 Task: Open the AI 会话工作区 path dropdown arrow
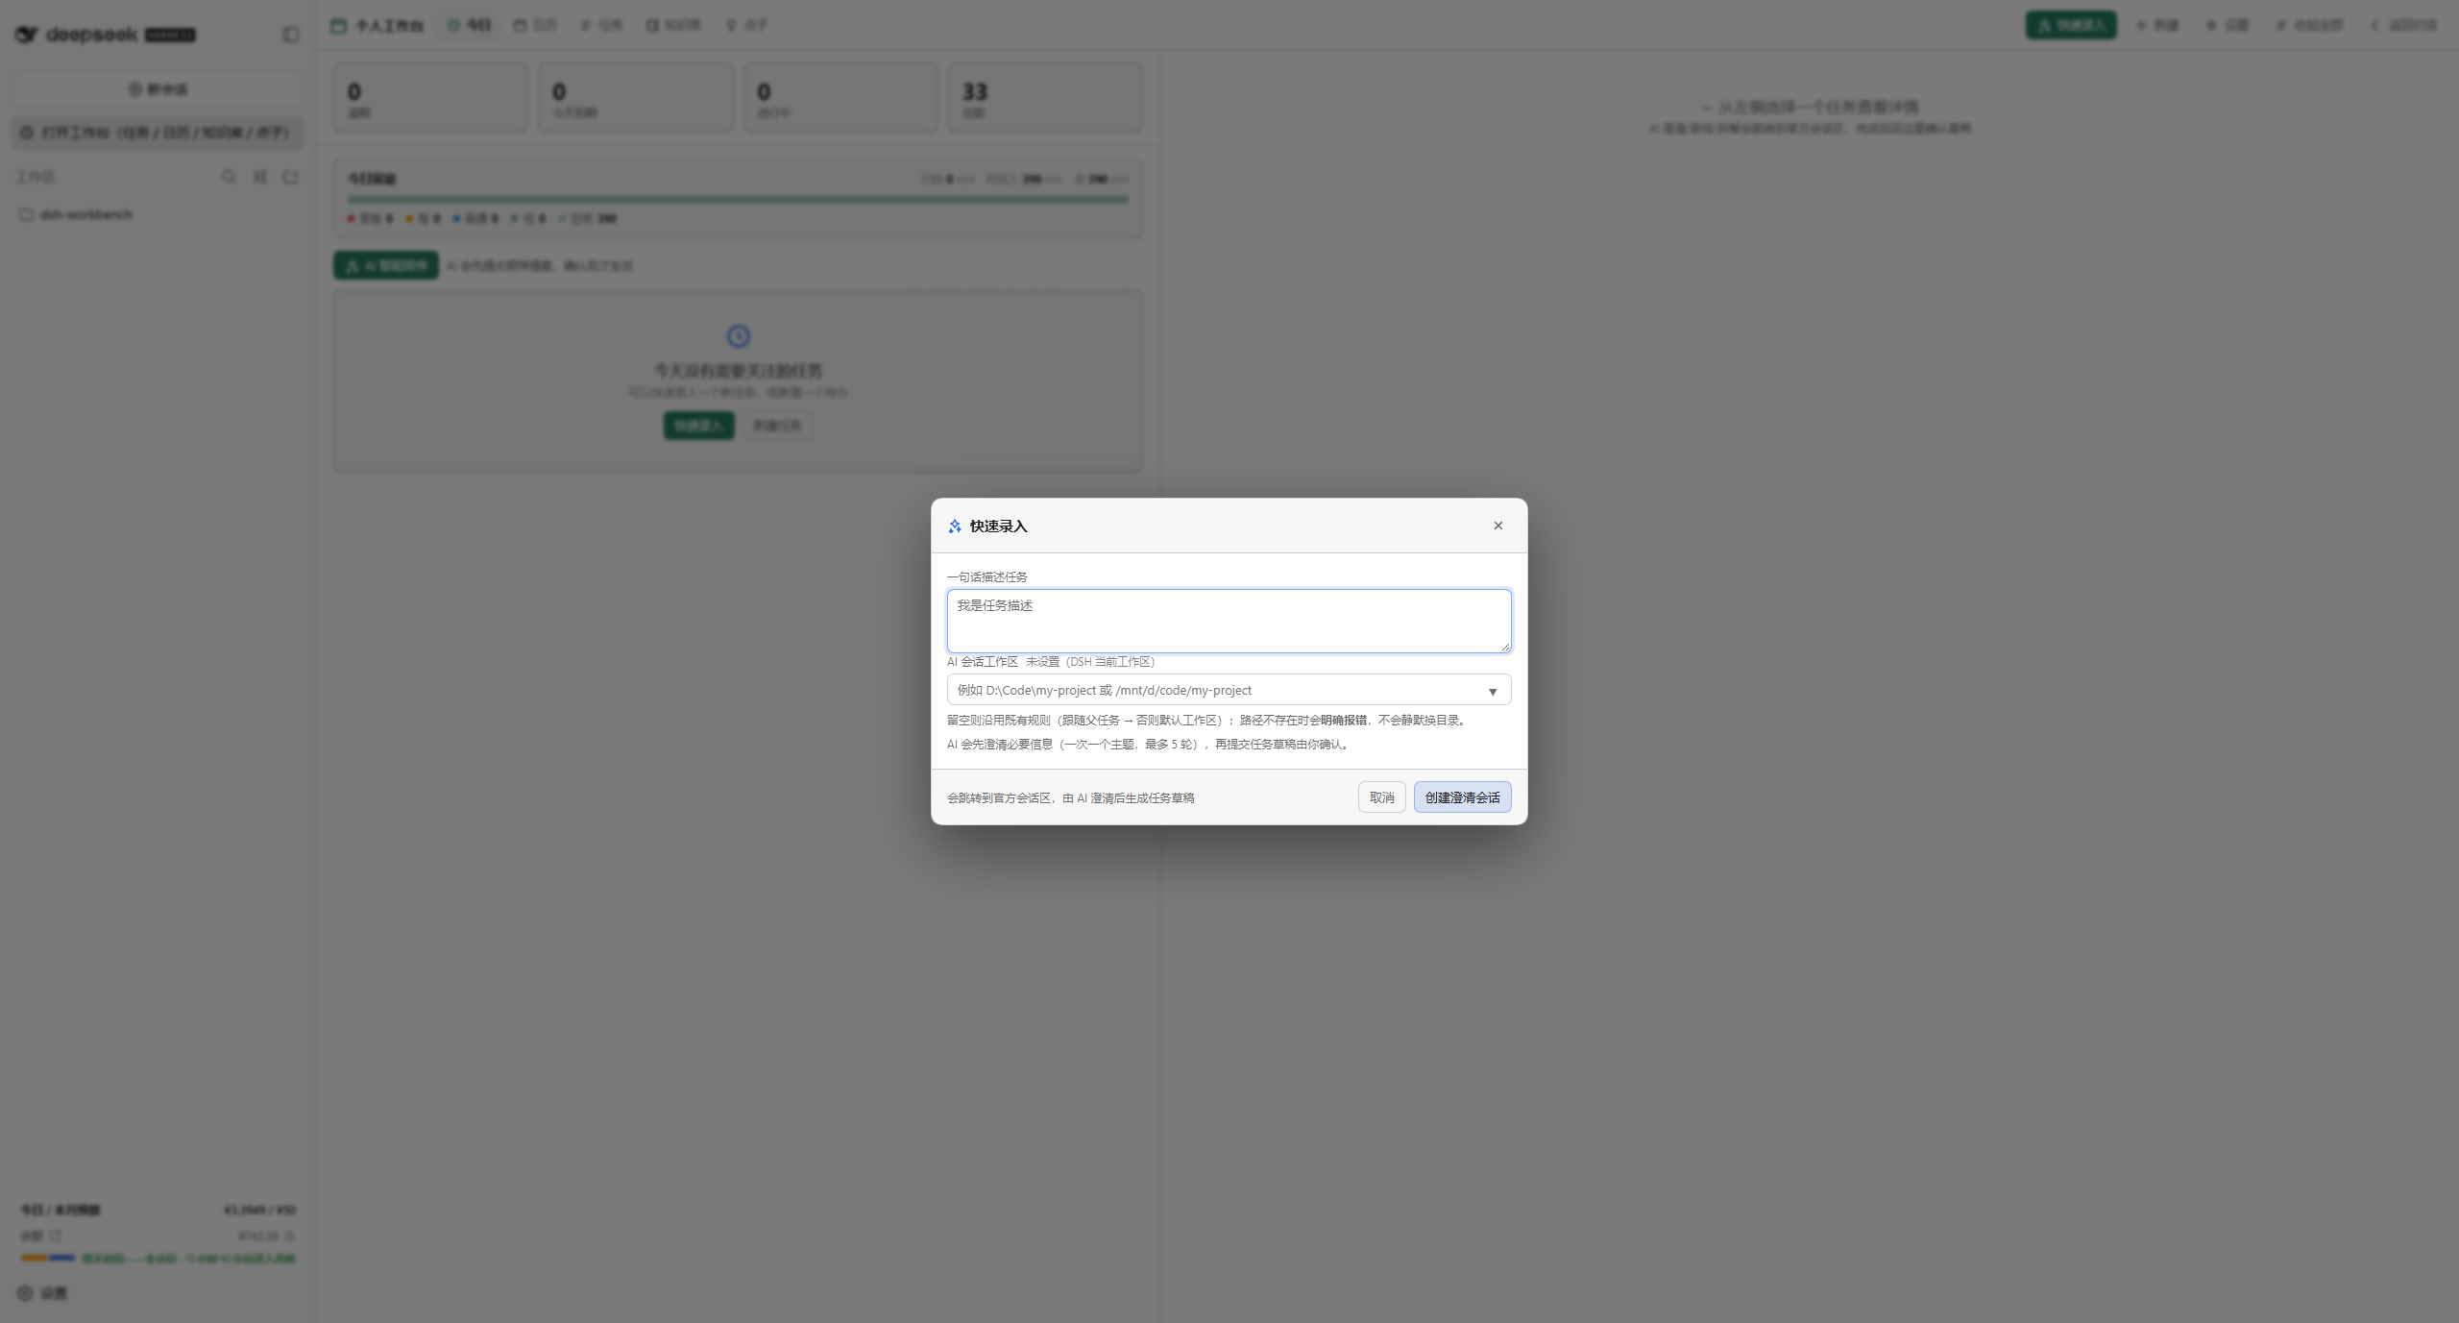point(1492,691)
